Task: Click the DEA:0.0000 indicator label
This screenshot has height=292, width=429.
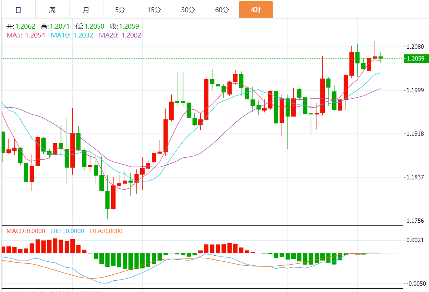Action: 106,231
